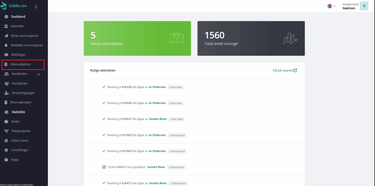Click the bell icon for Mottatte reservasjoner
Image resolution: width=375 pixels, height=186 pixels.
point(6,45)
